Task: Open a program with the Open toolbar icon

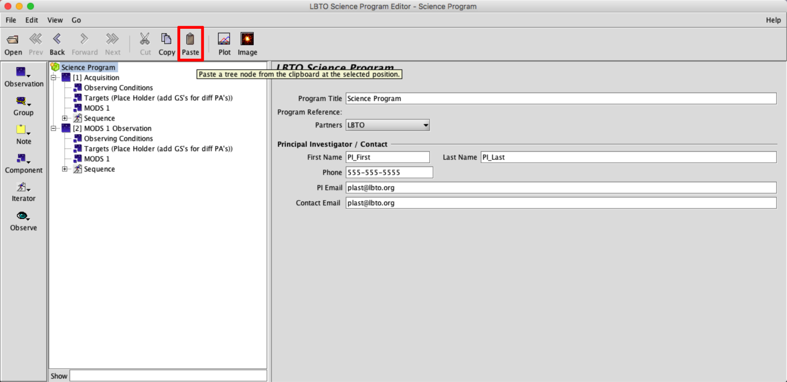Action: pyautogui.click(x=13, y=45)
